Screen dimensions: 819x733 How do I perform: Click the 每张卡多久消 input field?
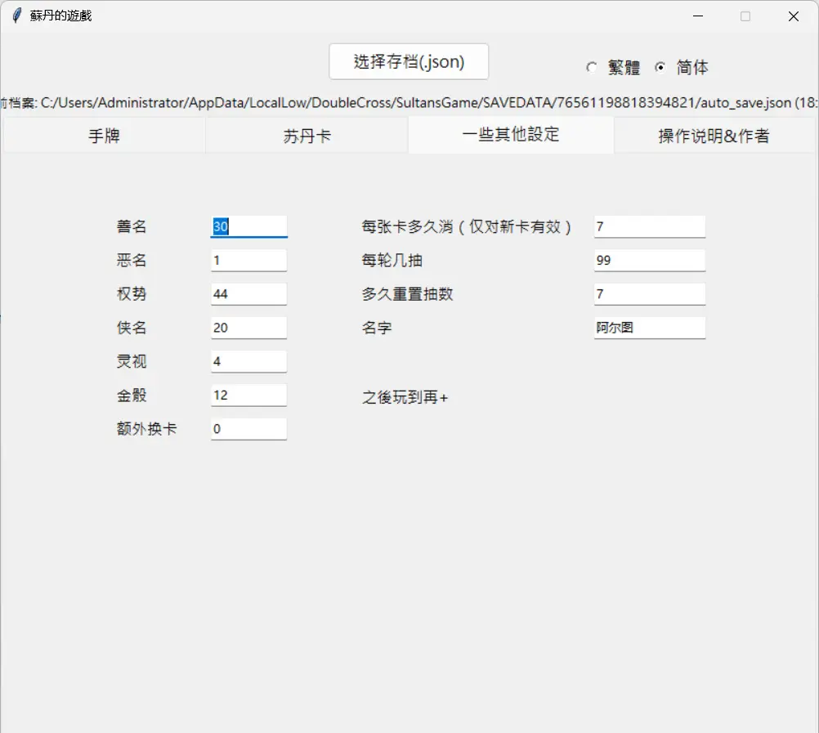click(649, 226)
